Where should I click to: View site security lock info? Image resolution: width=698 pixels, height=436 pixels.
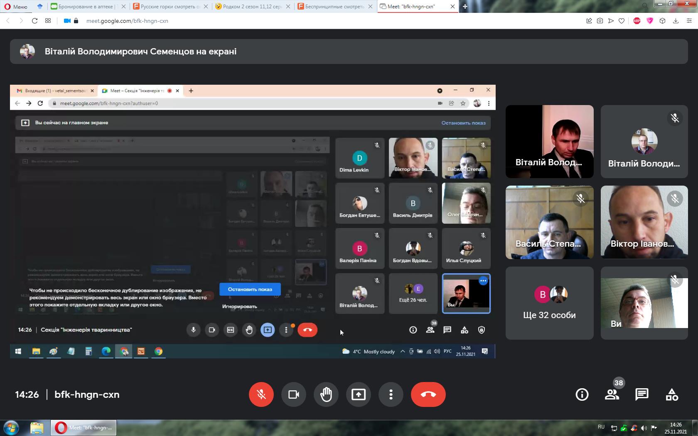pos(76,21)
